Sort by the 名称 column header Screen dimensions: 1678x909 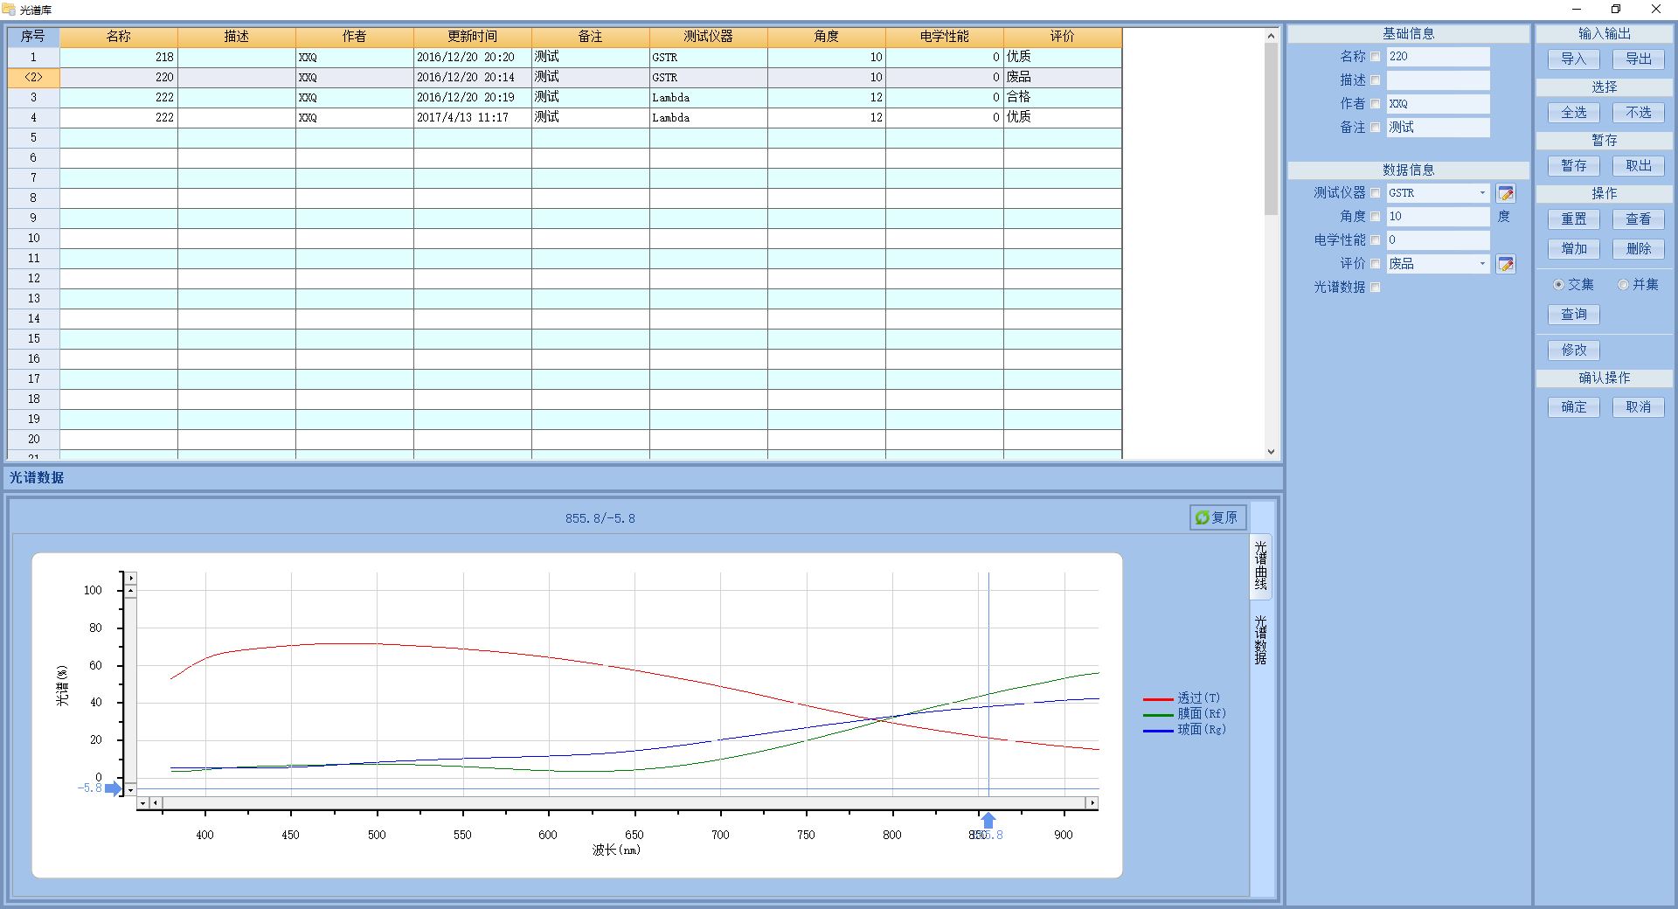[119, 37]
